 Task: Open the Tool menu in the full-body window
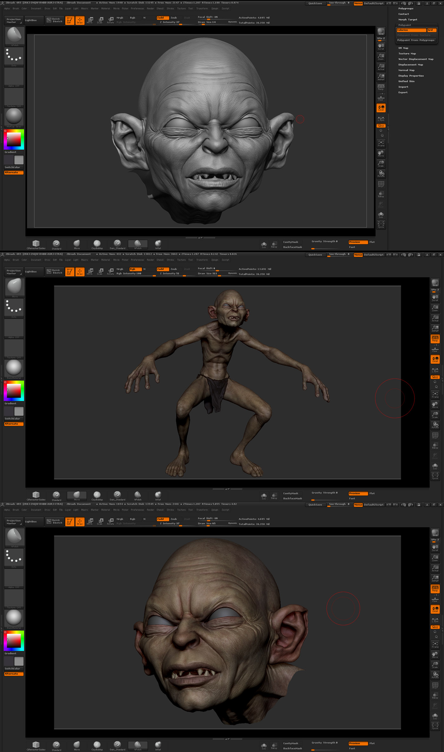click(190, 260)
